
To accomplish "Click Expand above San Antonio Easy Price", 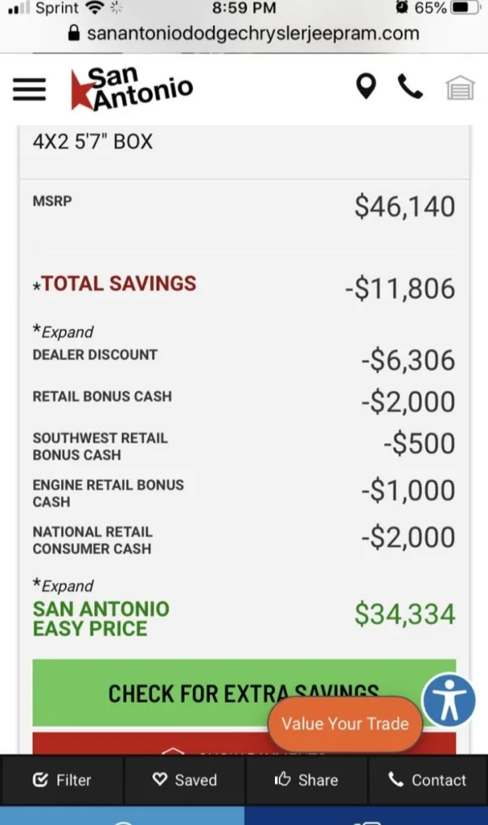I will 63,585.
